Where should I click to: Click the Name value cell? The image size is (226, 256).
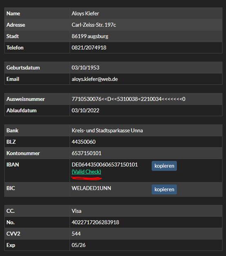pos(146,13)
